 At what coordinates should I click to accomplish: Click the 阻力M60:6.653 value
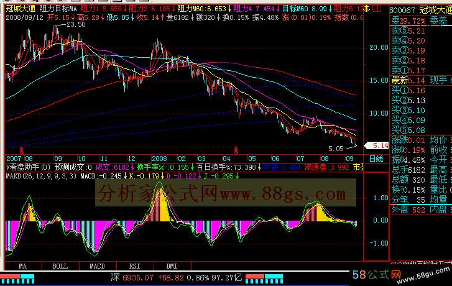pos(202,9)
